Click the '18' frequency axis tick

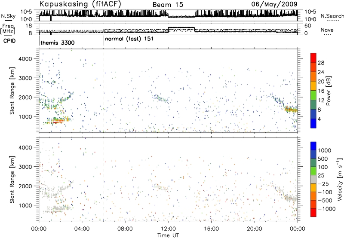point(29,26)
